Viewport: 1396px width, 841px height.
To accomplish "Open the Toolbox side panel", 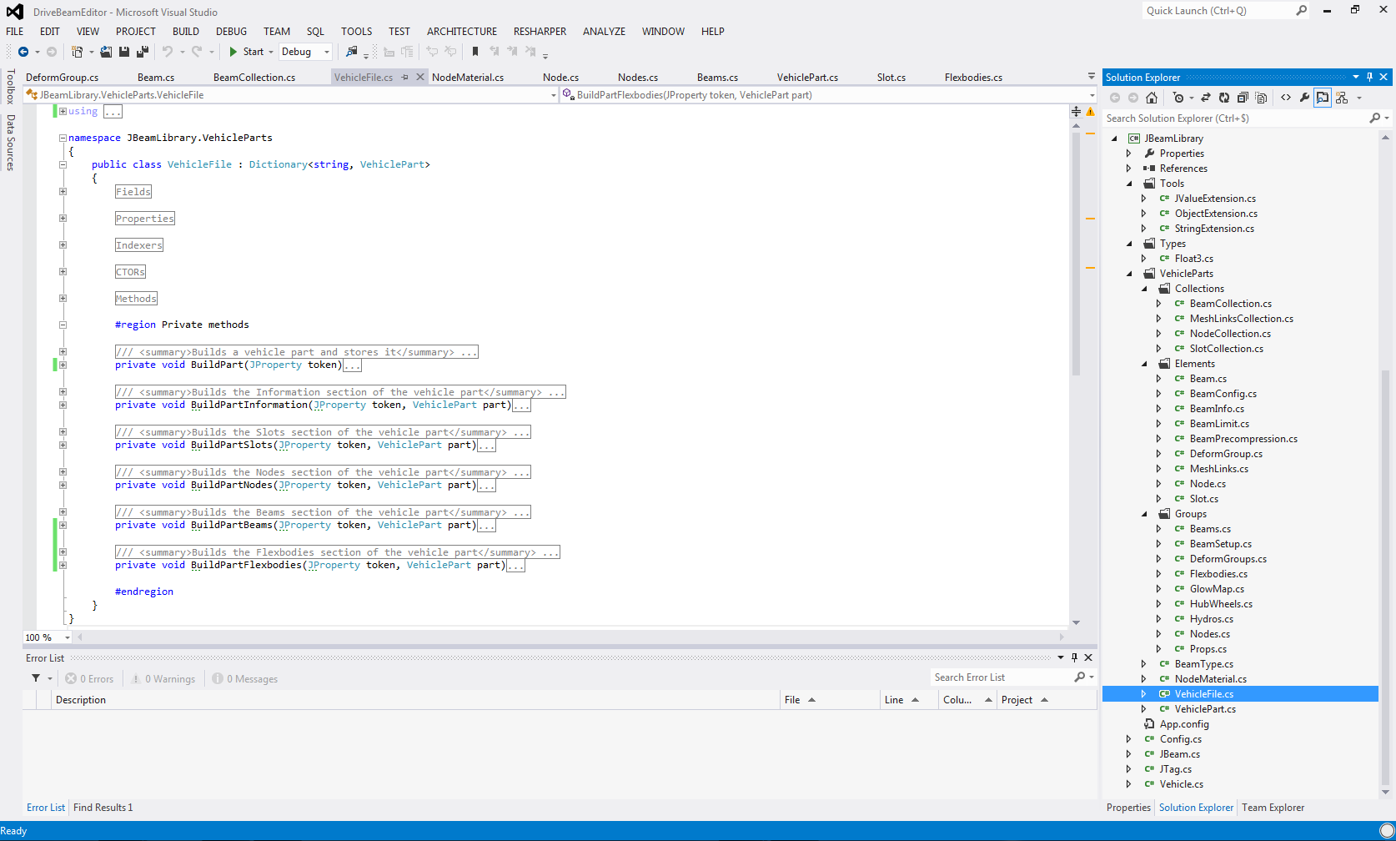I will (10, 87).
